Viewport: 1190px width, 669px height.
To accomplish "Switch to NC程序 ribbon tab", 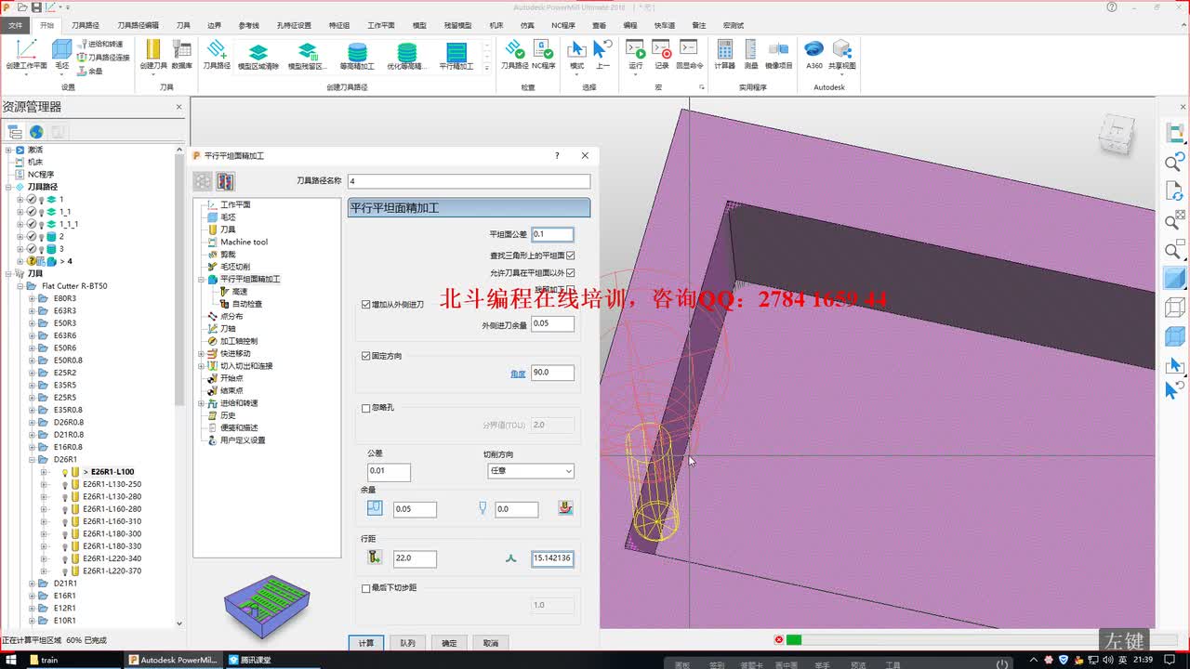I will [562, 25].
